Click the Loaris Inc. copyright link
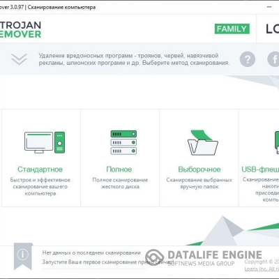Screen dimensions: 279x279 point(262,269)
